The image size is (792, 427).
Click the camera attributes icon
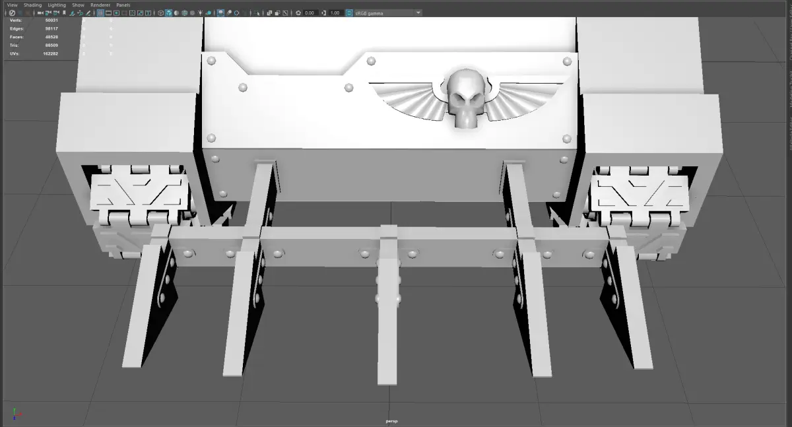[x=56, y=13]
